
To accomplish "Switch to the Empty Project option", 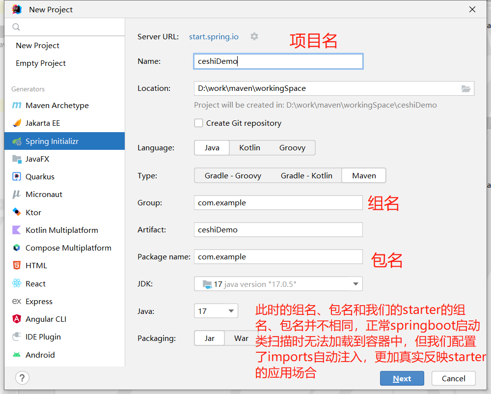I will coord(40,63).
